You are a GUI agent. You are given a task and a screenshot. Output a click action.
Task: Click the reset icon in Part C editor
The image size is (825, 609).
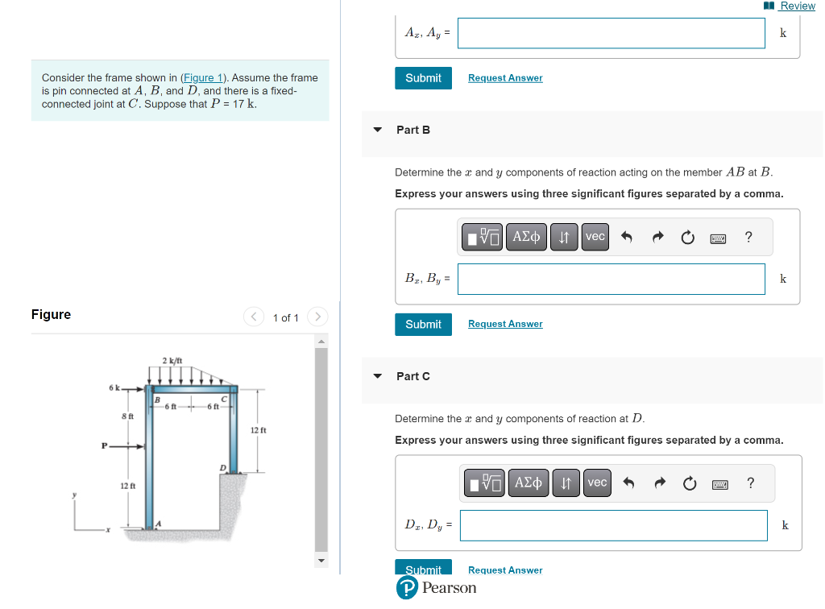pyautogui.click(x=690, y=482)
